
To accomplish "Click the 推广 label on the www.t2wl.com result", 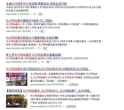I will [x=43, y=31].
